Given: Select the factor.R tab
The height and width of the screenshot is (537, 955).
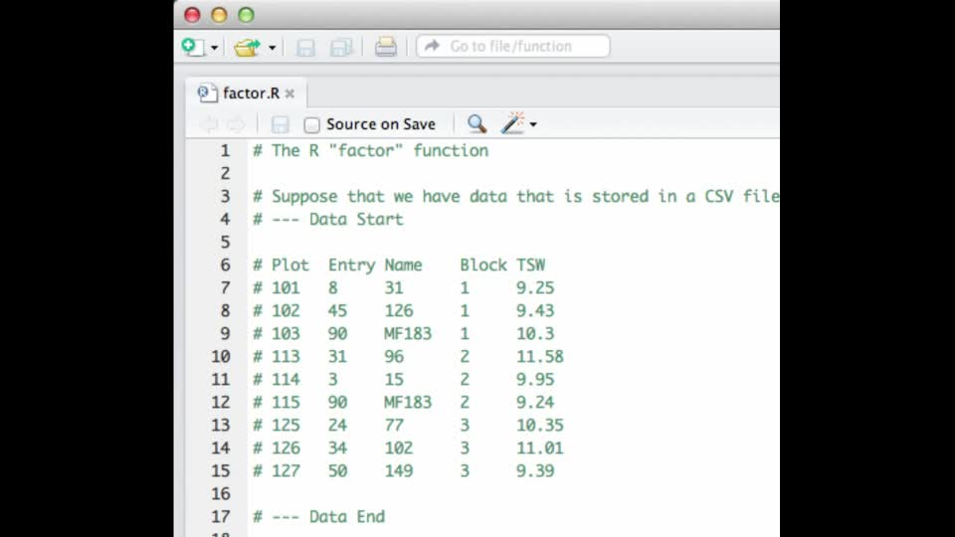Looking at the screenshot, I should pyautogui.click(x=246, y=93).
